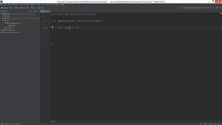Click the package declaration line in the editor

click(73, 14)
